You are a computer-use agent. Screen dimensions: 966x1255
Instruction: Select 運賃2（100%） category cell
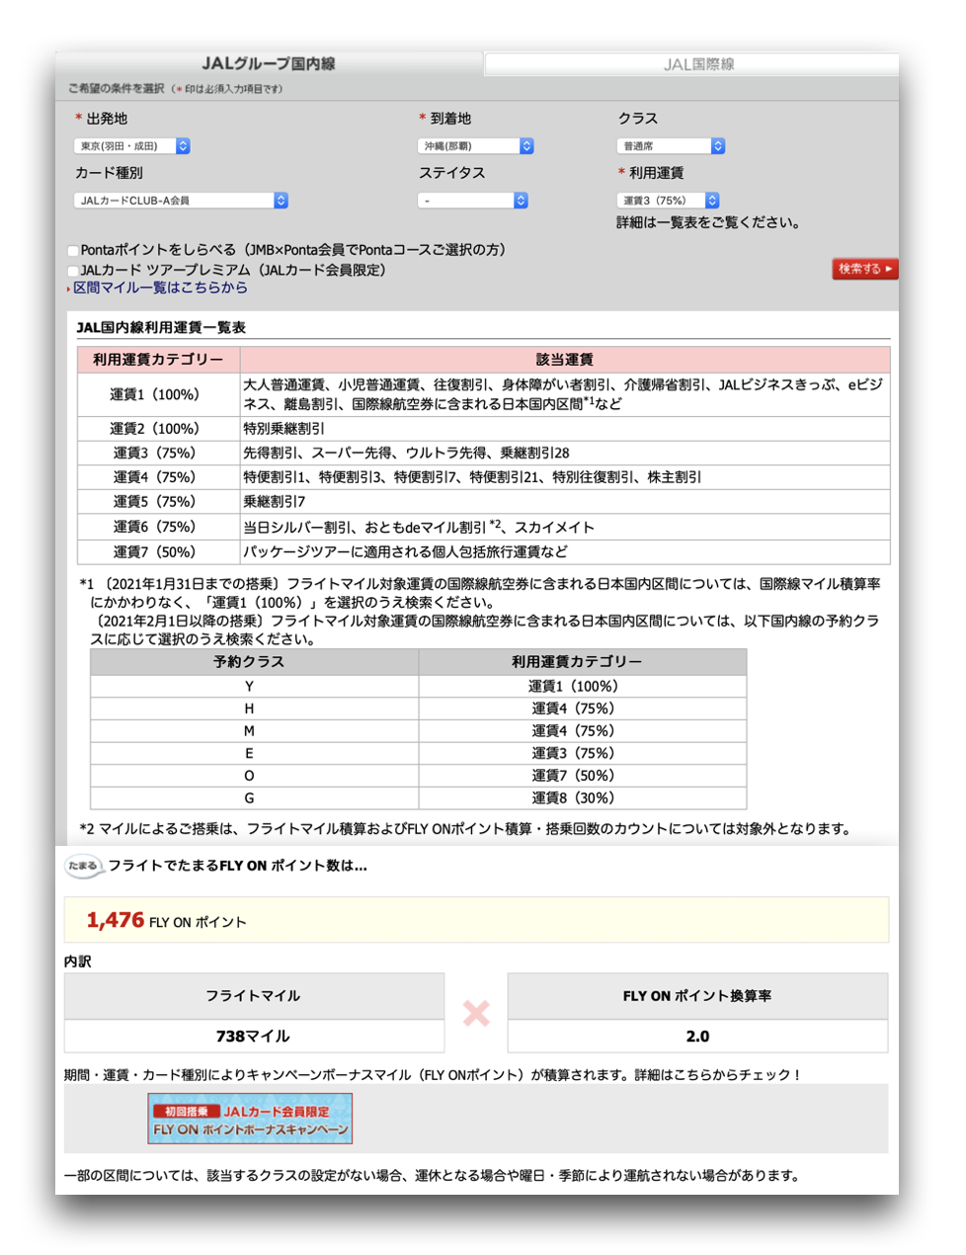coord(158,429)
